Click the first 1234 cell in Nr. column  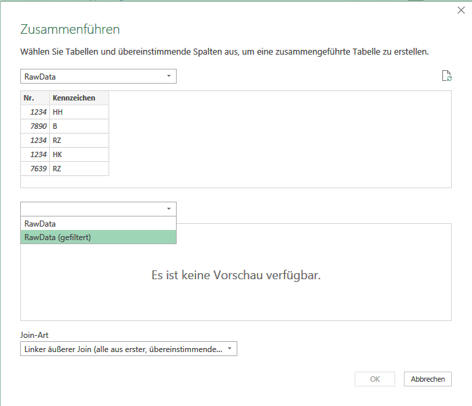pos(35,112)
